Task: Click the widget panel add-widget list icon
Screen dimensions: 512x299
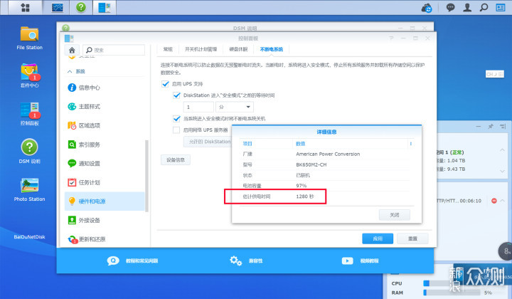Action: click(x=503, y=126)
